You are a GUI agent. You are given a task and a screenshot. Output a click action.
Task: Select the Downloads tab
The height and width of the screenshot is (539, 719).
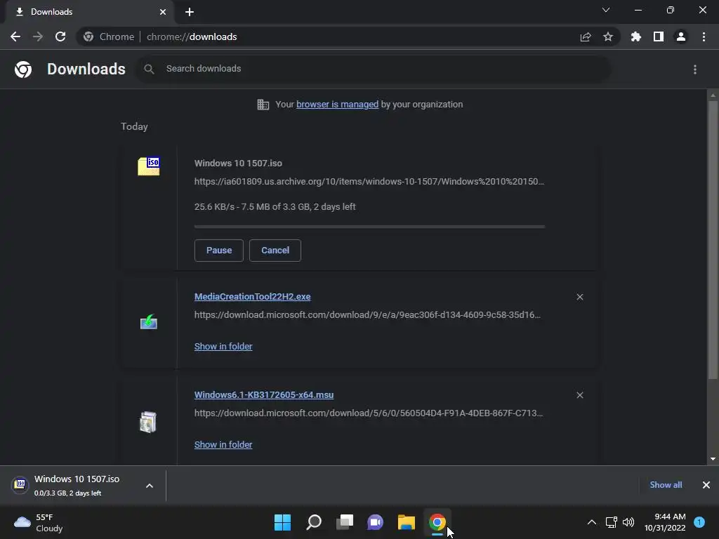coord(89,12)
